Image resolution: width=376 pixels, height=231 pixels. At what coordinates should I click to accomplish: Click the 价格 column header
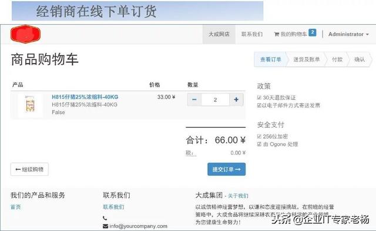click(x=155, y=85)
